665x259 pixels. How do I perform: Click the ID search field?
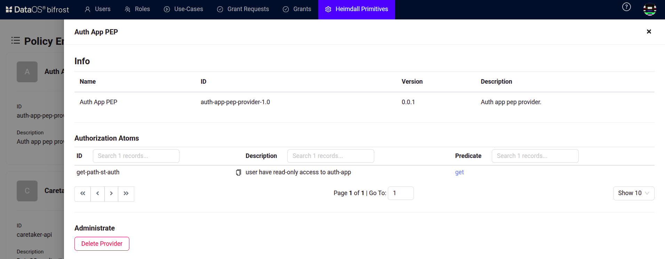pyautogui.click(x=136, y=156)
